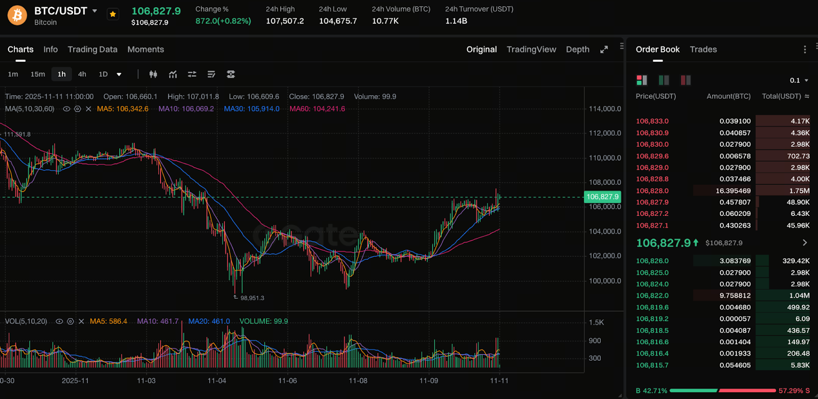
Task: Toggle the favorite star for BTC/USDT
Action: [113, 14]
